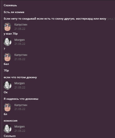Select the message 'если что потом докину'
Screen dimensions: 115x138
pyautogui.click(x=20, y=77)
